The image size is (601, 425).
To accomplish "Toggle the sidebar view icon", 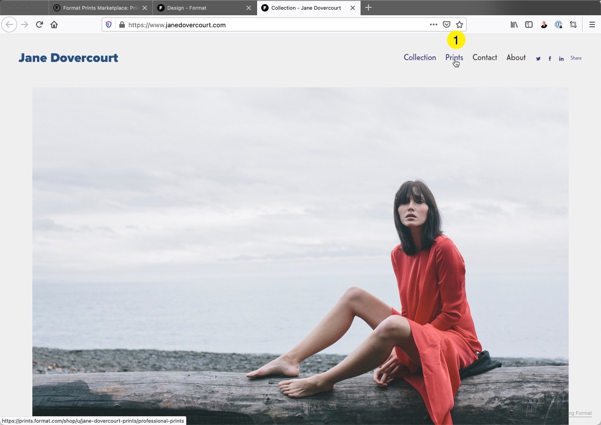I will (x=529, y=25).
